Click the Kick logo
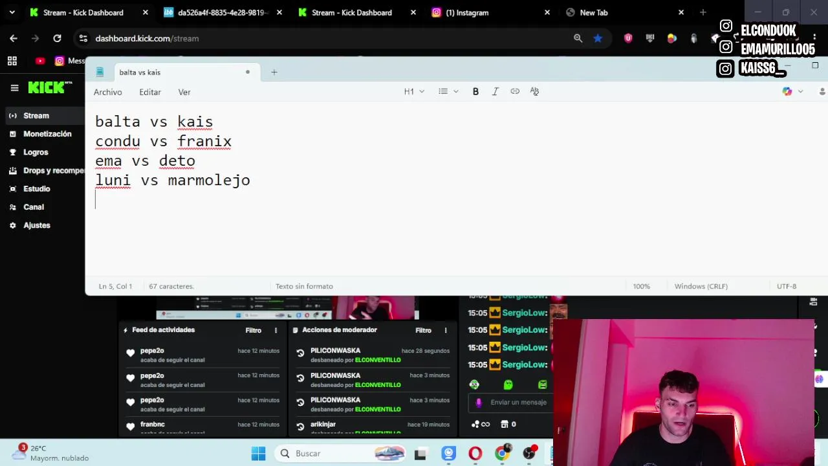This screenshot has height=466, width=828. [x=47, y=87]
